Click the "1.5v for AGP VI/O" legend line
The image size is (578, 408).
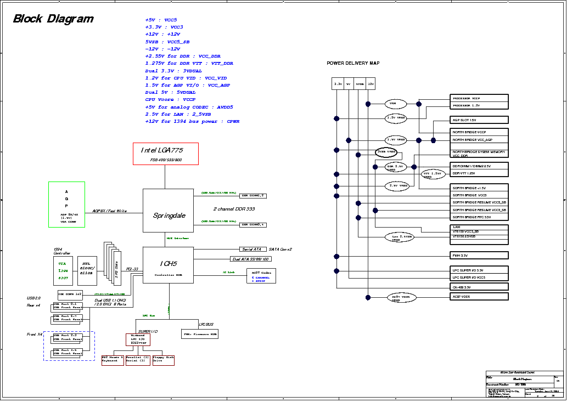click(x=187, y=85)
